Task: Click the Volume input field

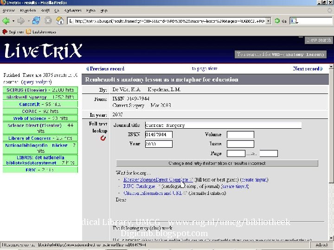Action: tap(240, 135)
